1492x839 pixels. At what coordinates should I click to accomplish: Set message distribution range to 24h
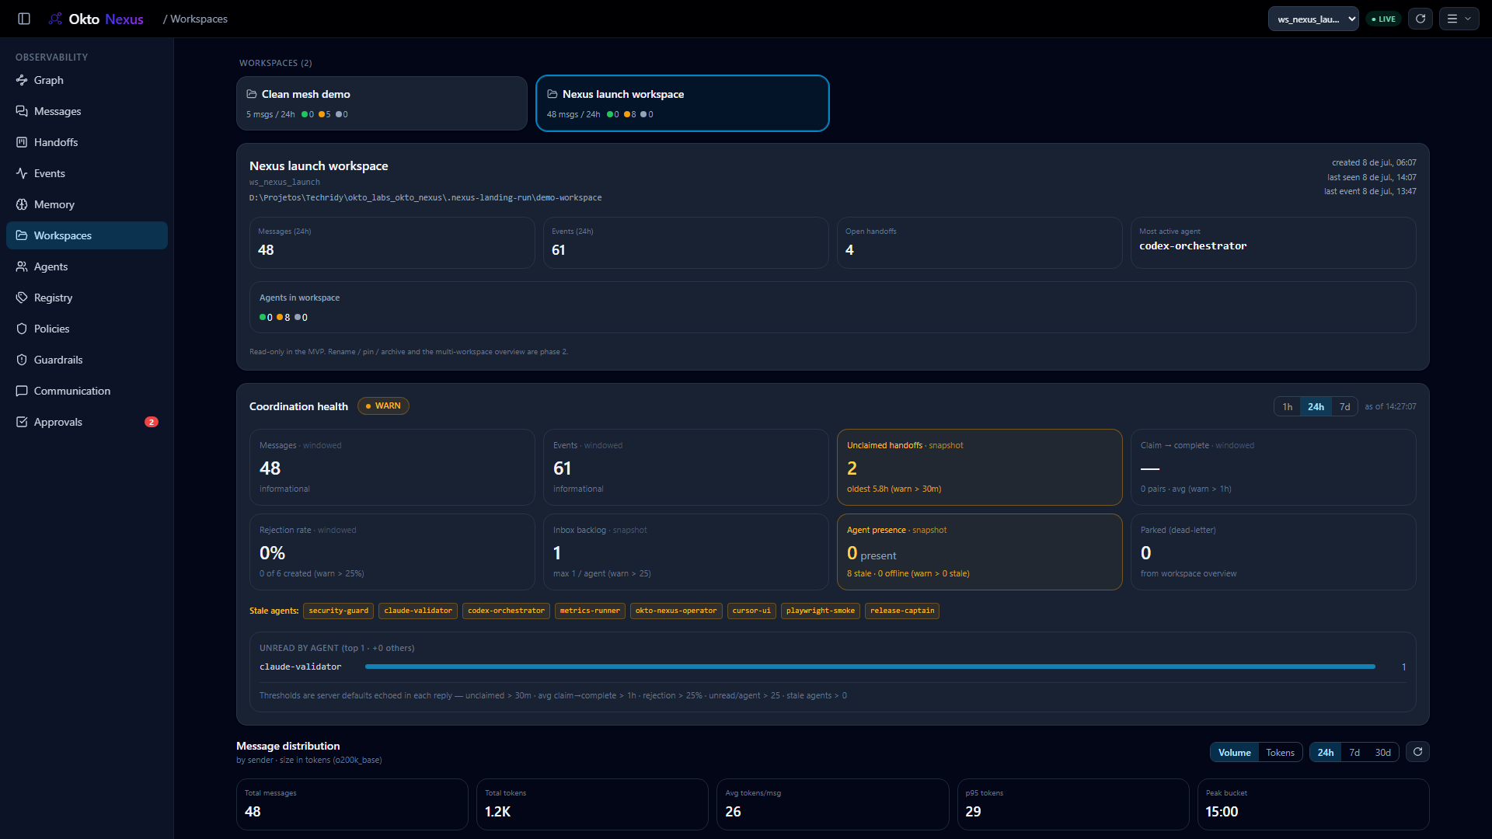point(1326,752)
